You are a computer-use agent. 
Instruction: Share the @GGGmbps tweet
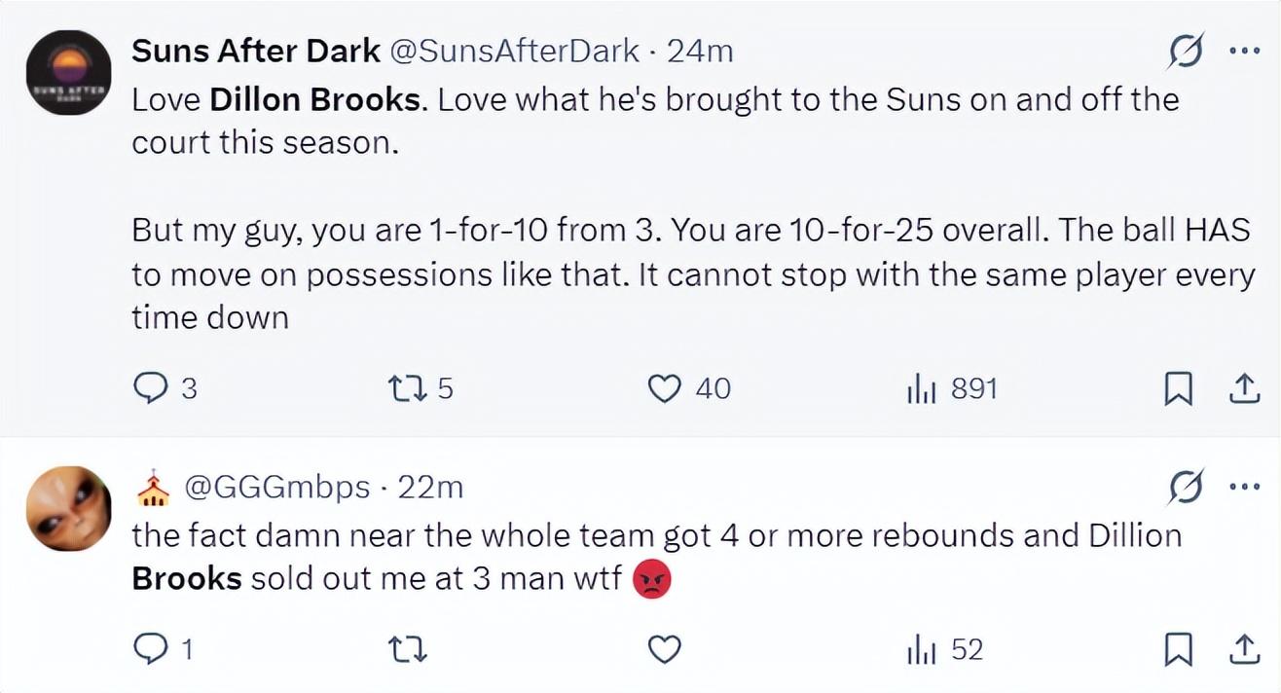(1241, 649)
